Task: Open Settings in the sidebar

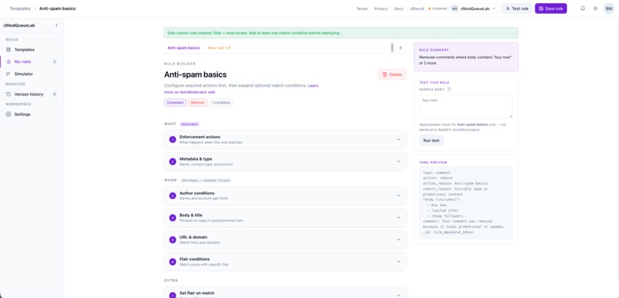Action: coord(31,114)
